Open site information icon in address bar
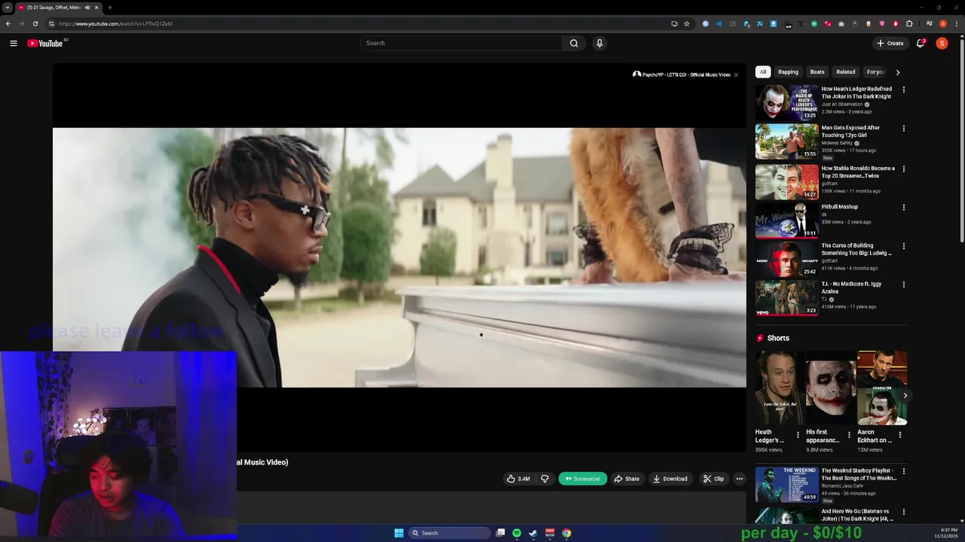Viewport: 965px width, 542px height. [51, 23]
